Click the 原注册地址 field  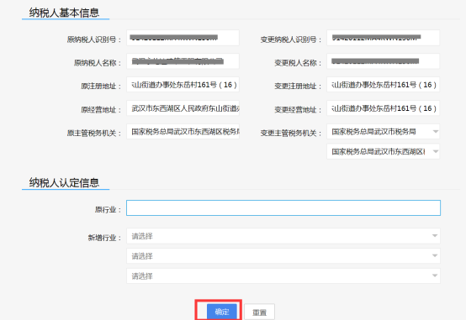coord(183,85)
